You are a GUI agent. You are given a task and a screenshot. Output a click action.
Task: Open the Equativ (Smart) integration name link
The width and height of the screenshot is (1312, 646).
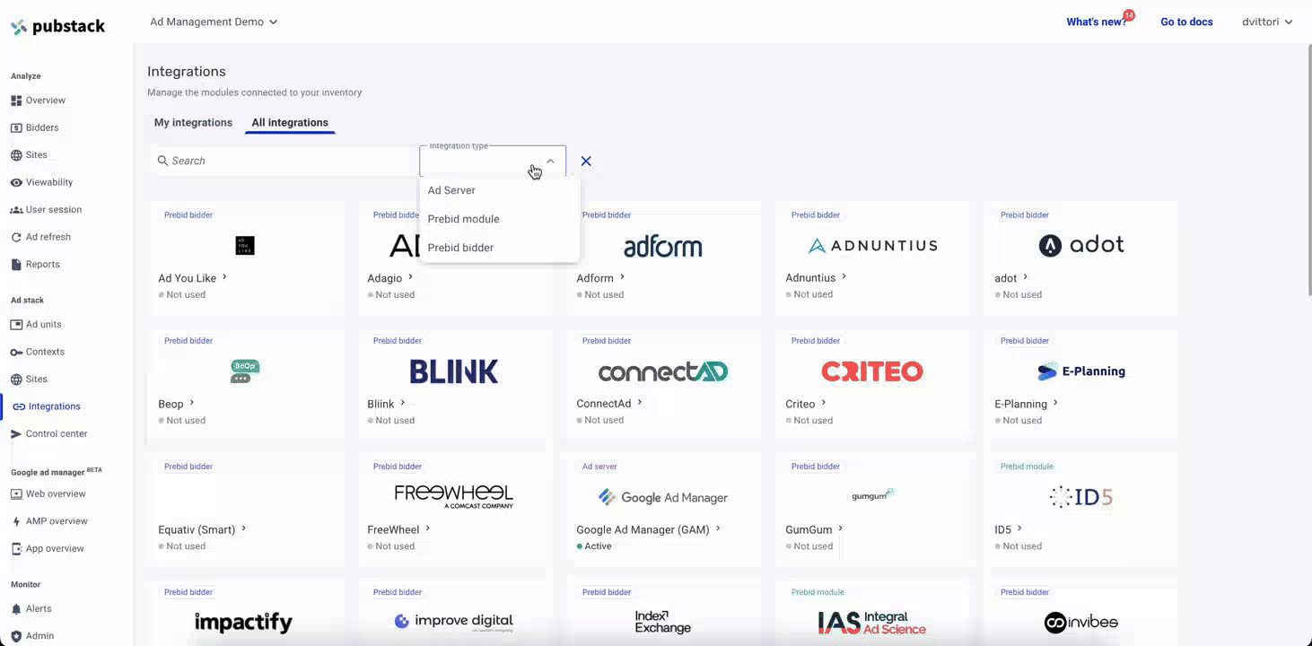click(x=197, y=529)
